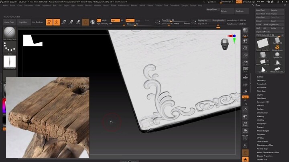Choose the Move transform icon

pyautogui.click(x=64, y=22)
